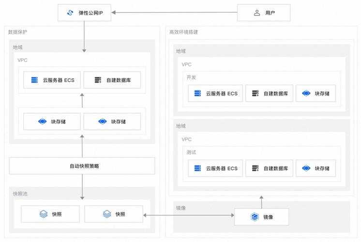Click the 地域 label above the 测试 VPC
361x242 pixels.
(x=181, y=126)
